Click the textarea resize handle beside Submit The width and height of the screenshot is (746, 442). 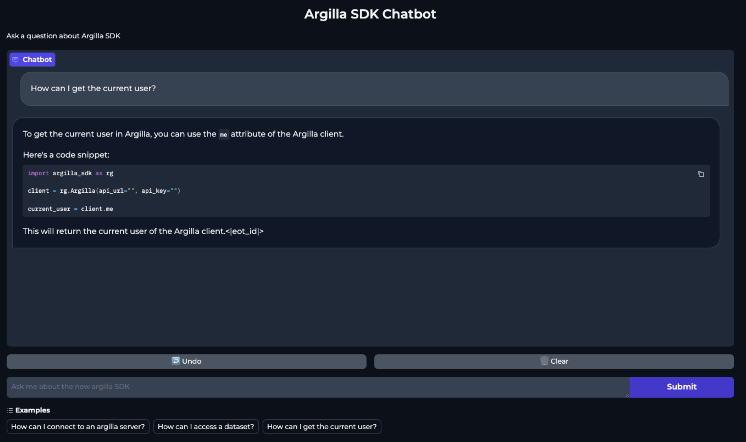click(x=627, y=395)
